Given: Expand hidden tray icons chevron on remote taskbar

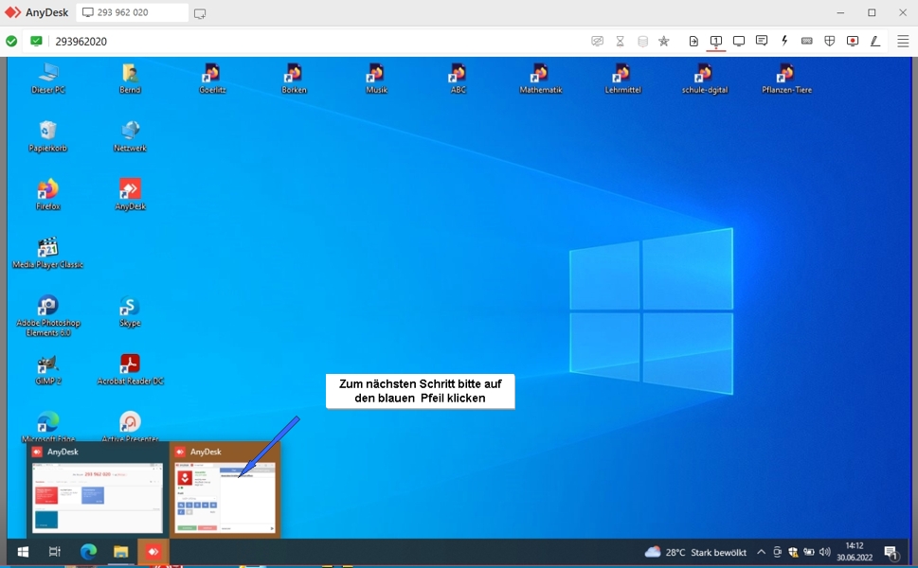Looking at the screenshot, I should tap(761, 552).
